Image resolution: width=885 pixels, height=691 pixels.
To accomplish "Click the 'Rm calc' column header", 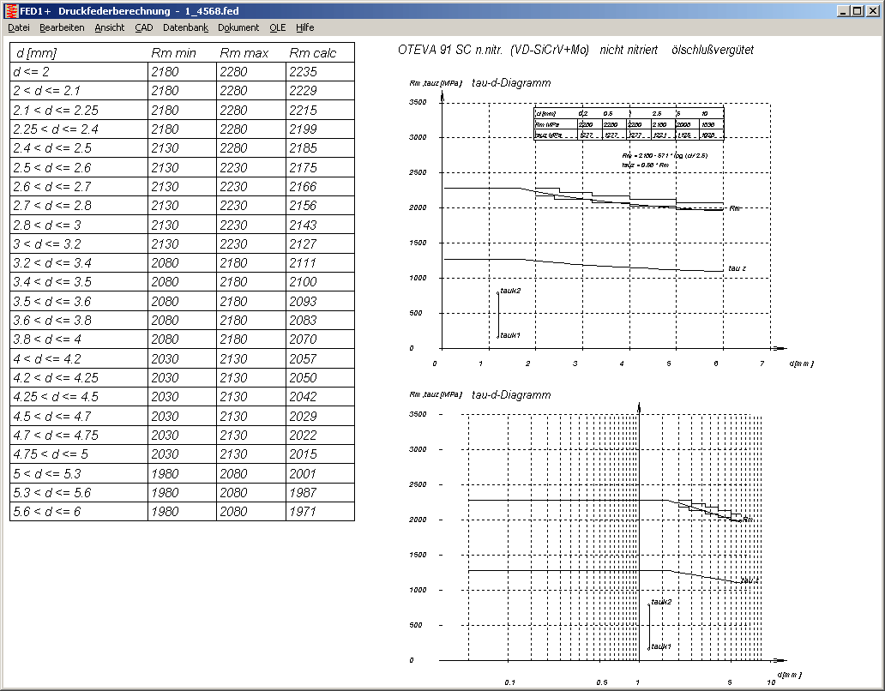I will (313, 53).
